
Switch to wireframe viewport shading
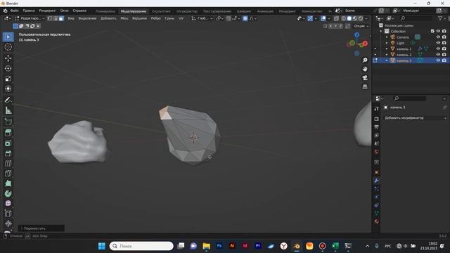point(344,18)
